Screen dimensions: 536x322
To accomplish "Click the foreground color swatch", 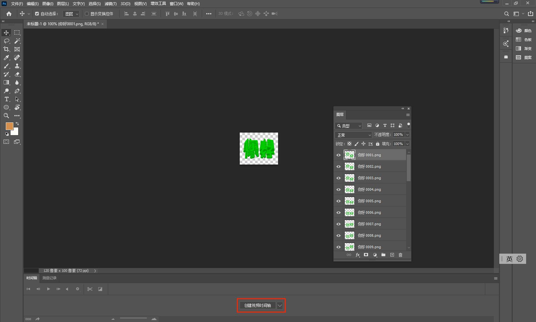I will (x=9, y=126).
